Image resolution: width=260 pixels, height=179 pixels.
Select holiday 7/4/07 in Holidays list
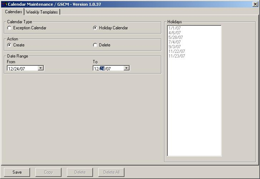175,42
